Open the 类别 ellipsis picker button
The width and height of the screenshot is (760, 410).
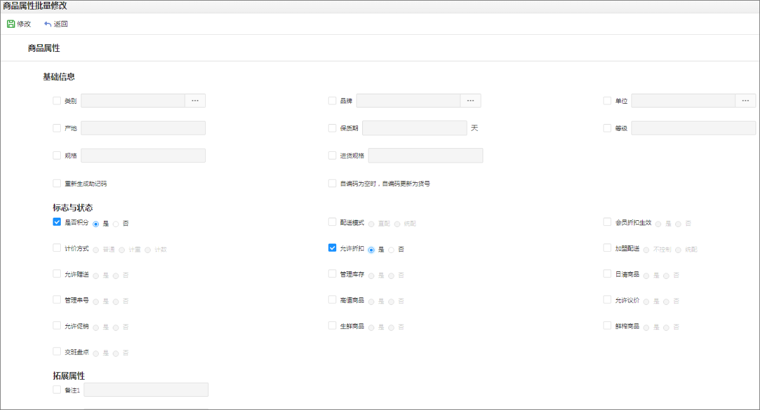195,101
